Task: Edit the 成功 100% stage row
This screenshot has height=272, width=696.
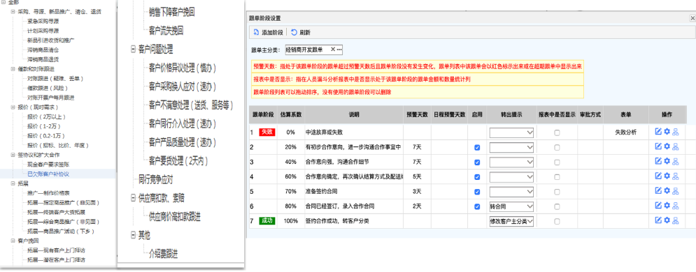Action: 658,220
